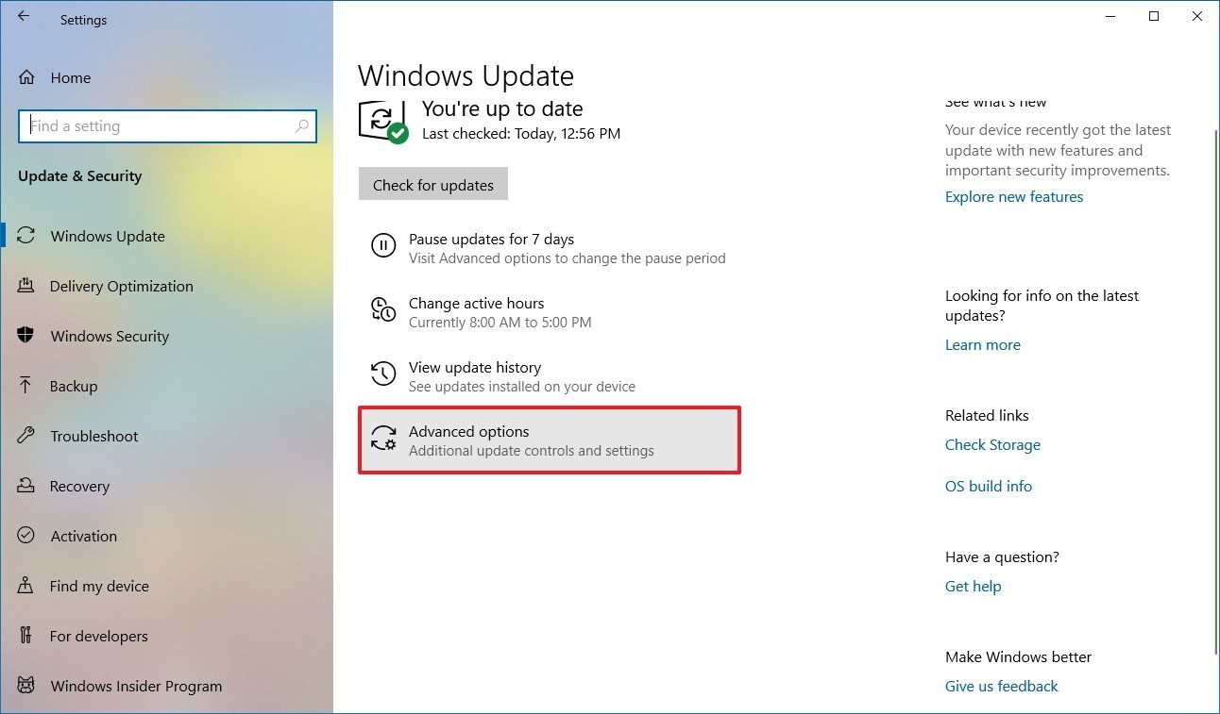
Task: Open Windows Insider Program settings
Action: tap(136, 686)
